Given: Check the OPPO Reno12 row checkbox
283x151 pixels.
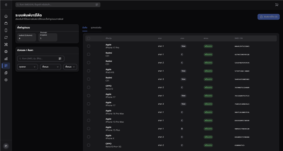Looking at the screenshot, I should 88,87.
